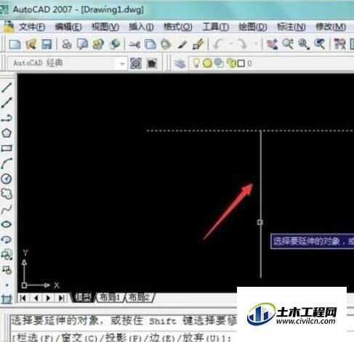Click the Open file icon

coord(31,44)
